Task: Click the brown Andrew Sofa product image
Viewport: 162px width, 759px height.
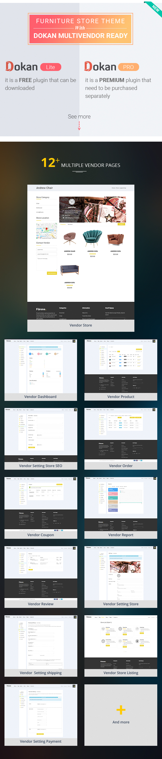Action: 115,239
